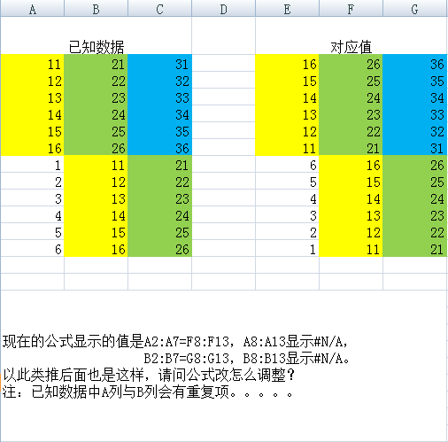This screenshot has width=448, height=442.
Task: Select column A header
Action: pos(32,9)
